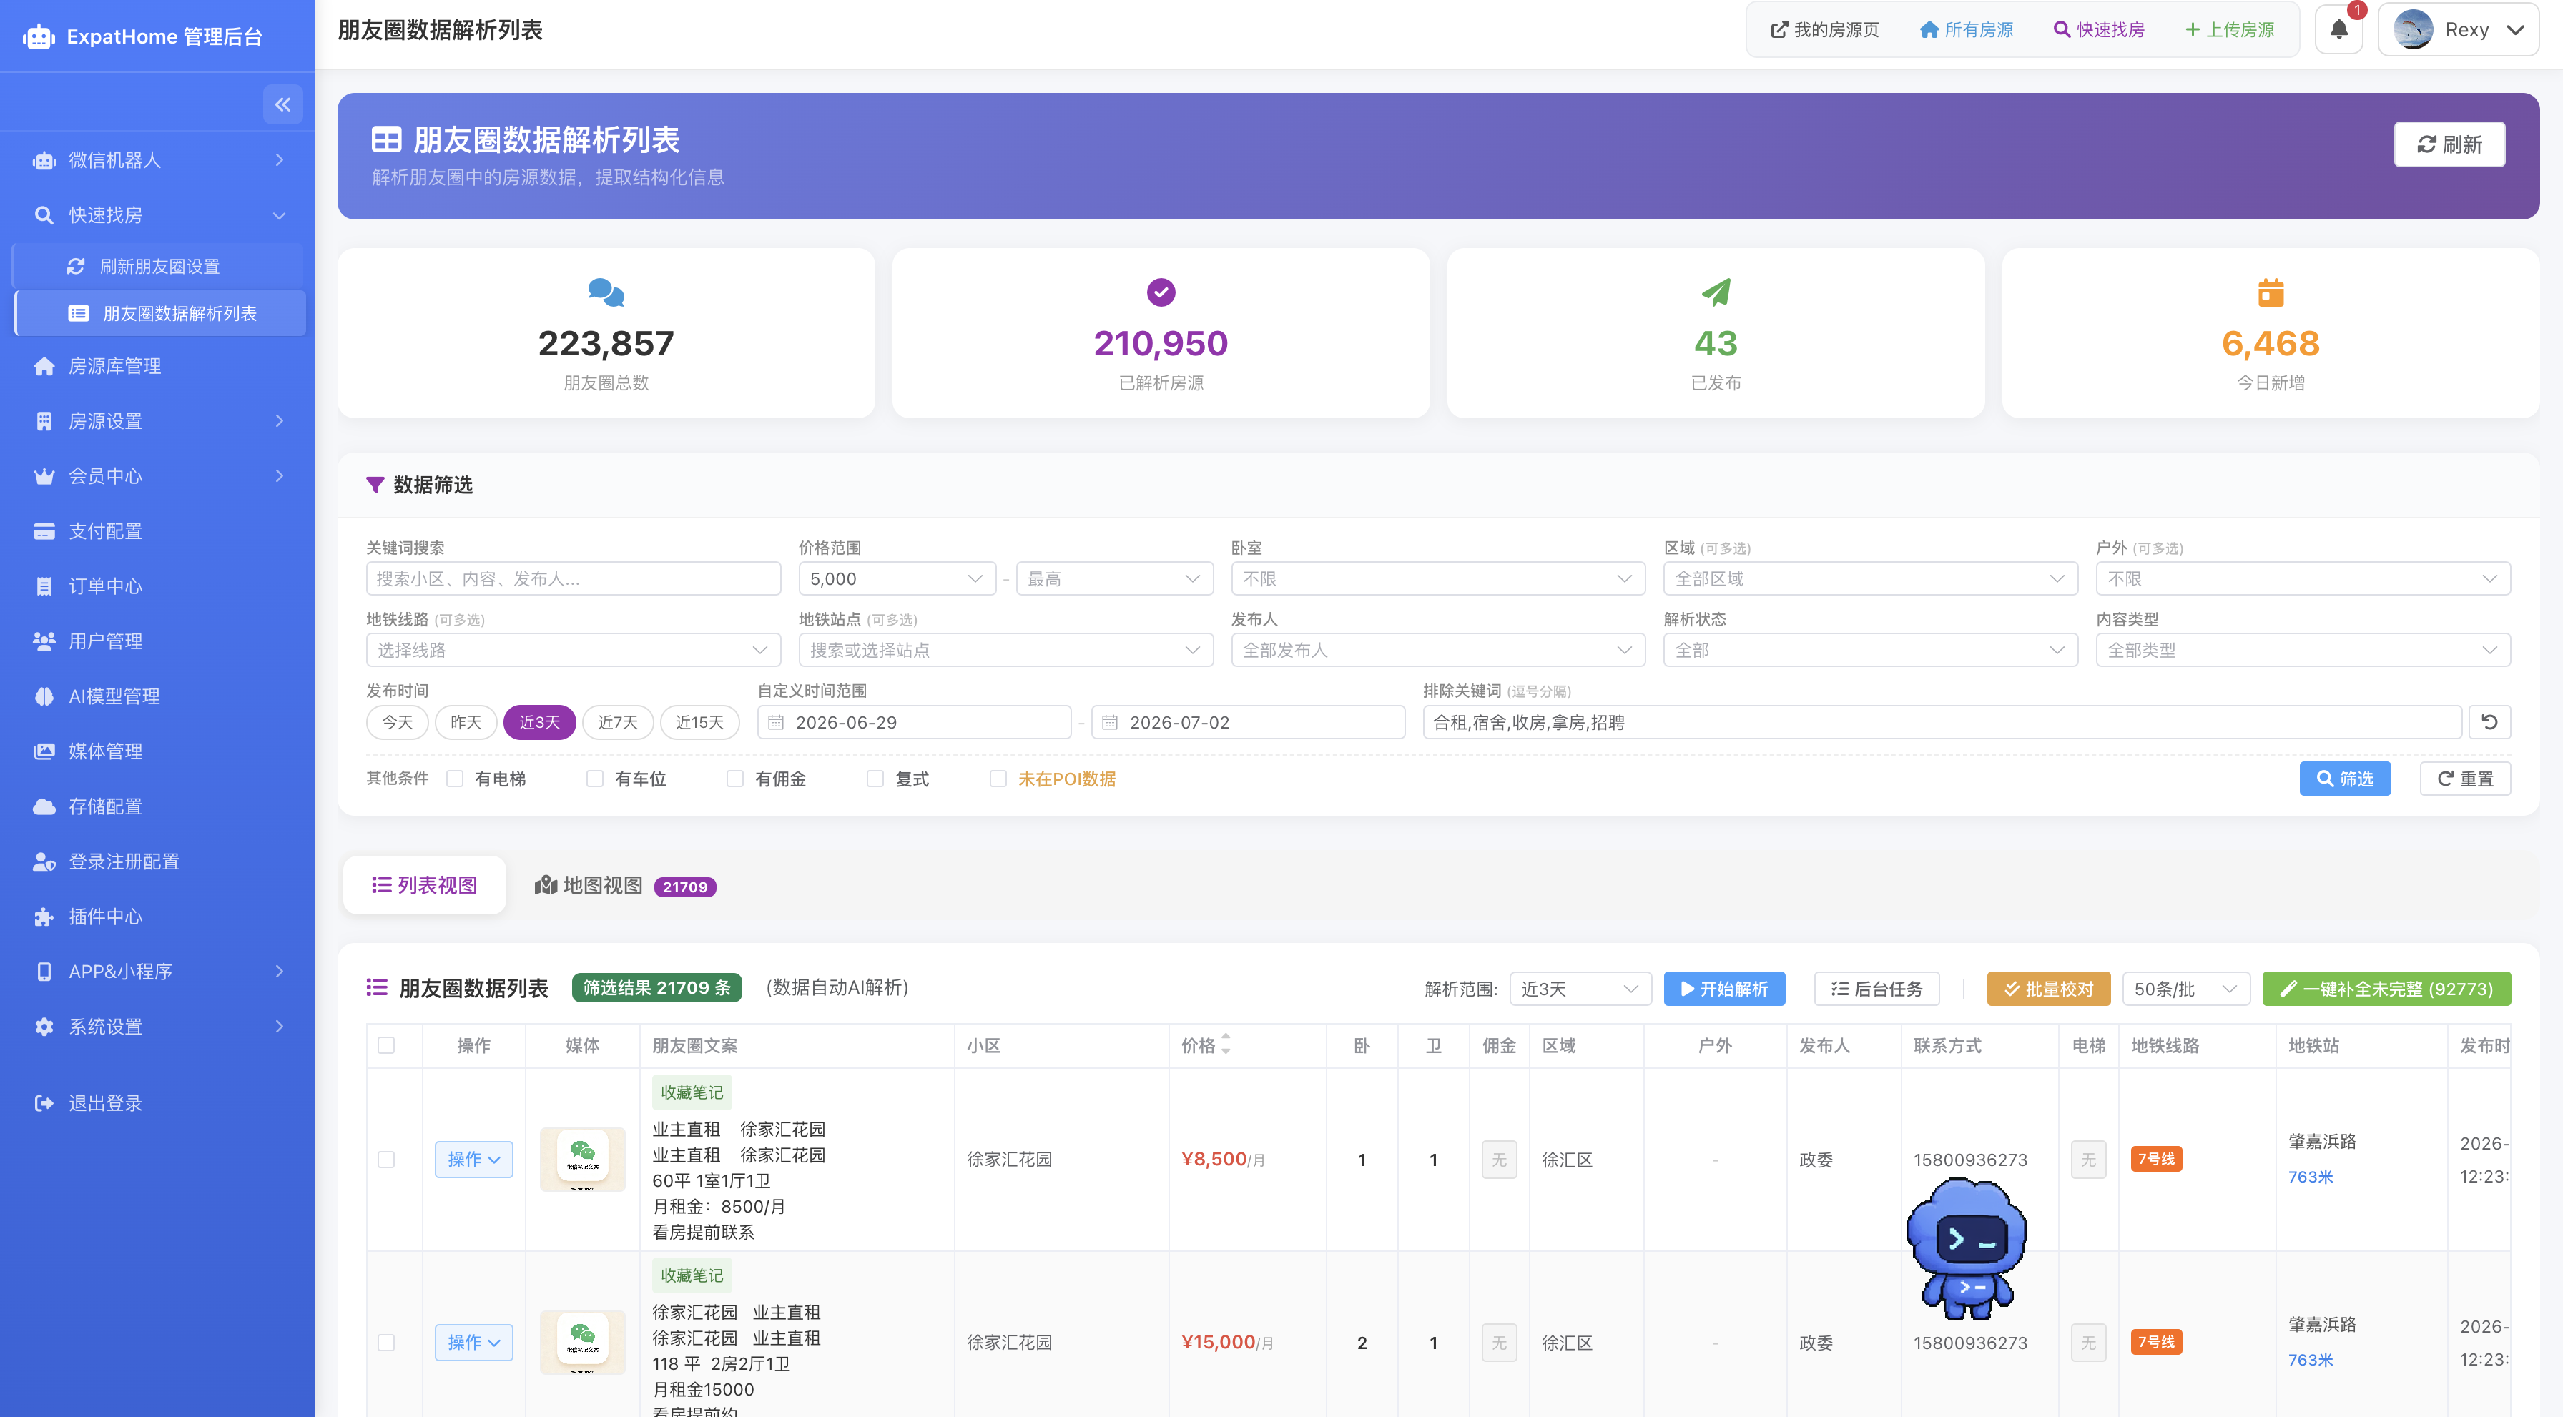Click the 数据筛选 funnel icon

click(375, 484)
